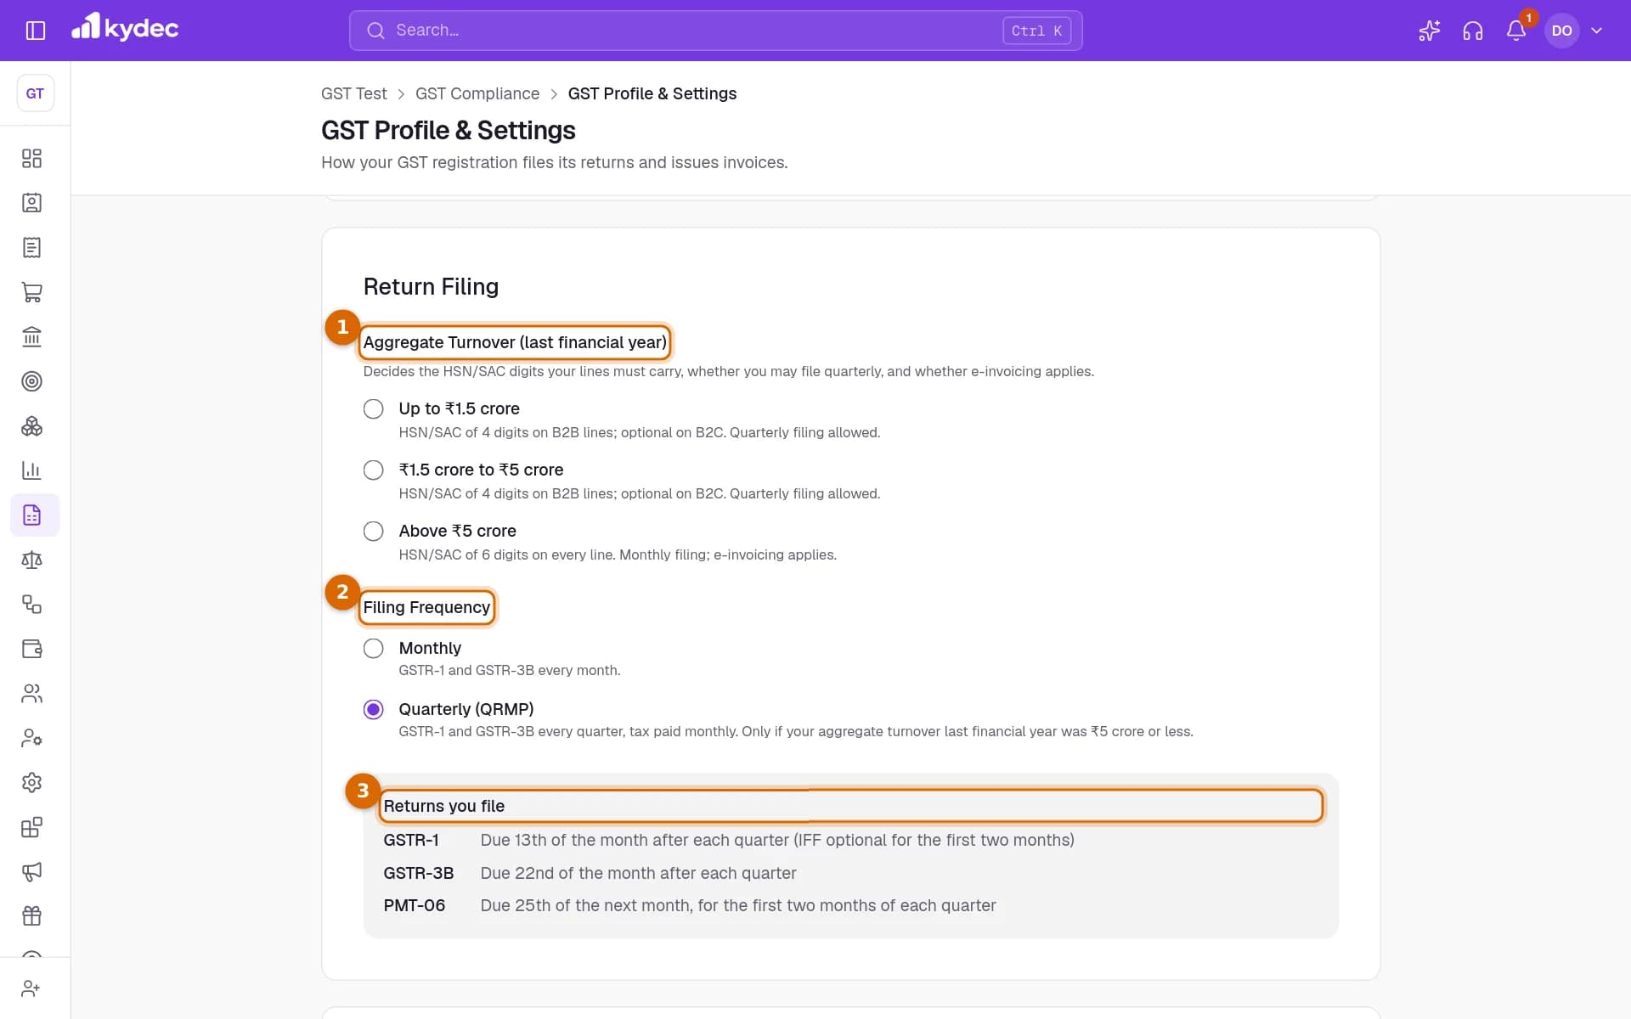Open the AI sparkles assistant icon
This screenshot has width=1631, height=1019.
pos(1429,31)
